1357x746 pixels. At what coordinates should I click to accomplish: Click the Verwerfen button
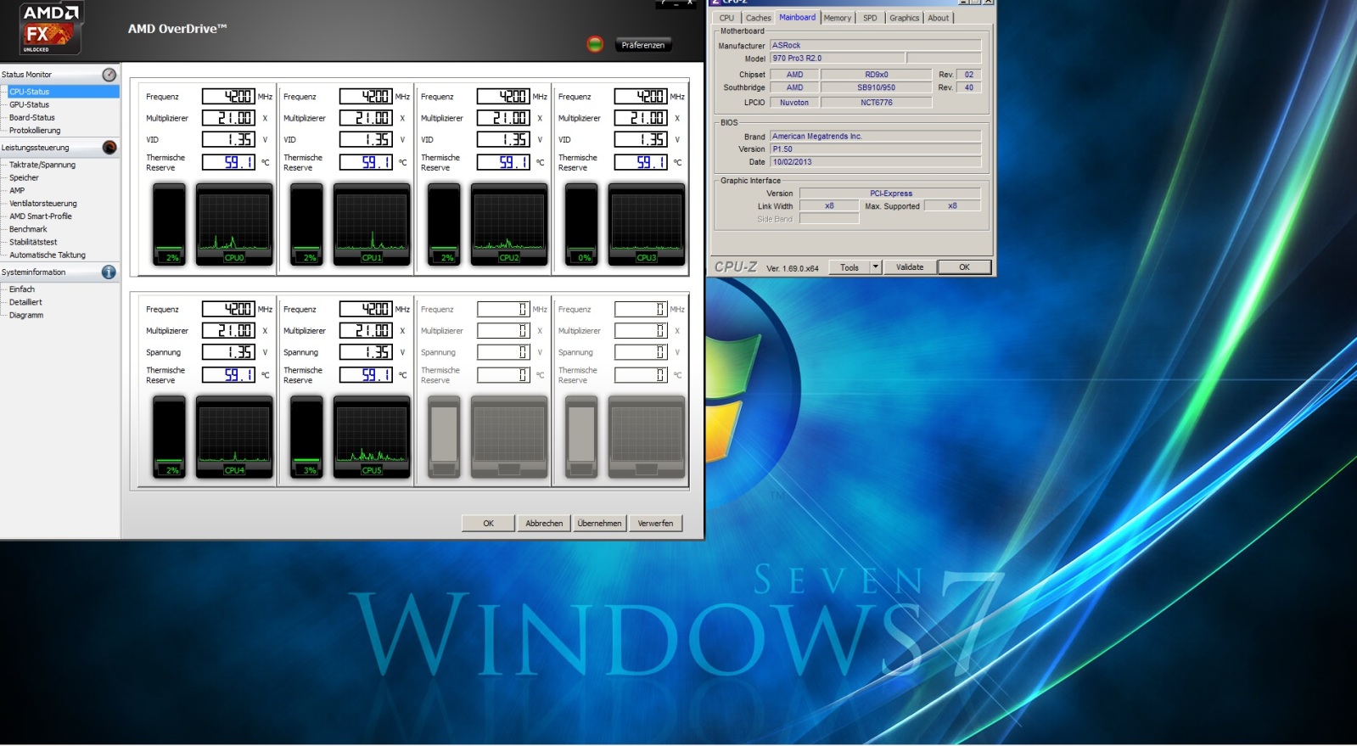pyautogui.click(x=655, y=524)
